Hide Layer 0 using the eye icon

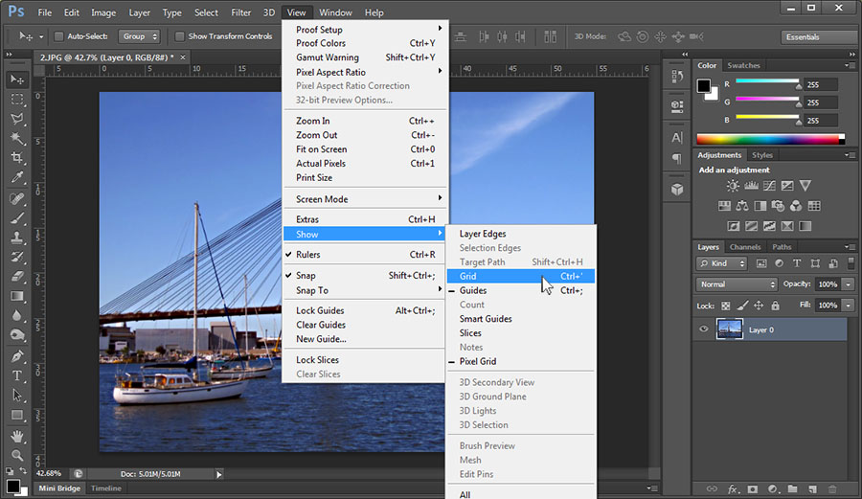(704, 329)
